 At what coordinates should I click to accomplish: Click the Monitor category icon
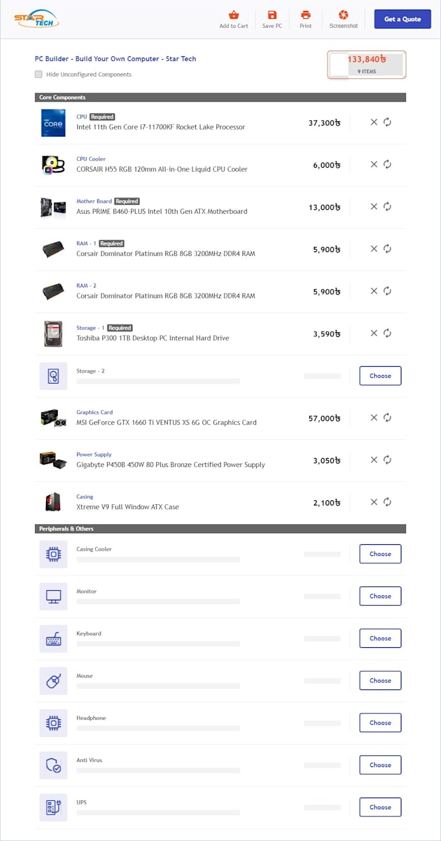coord(53,596)
